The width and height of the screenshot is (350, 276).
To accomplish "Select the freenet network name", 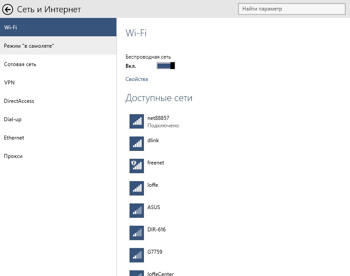I will [156, 163].
